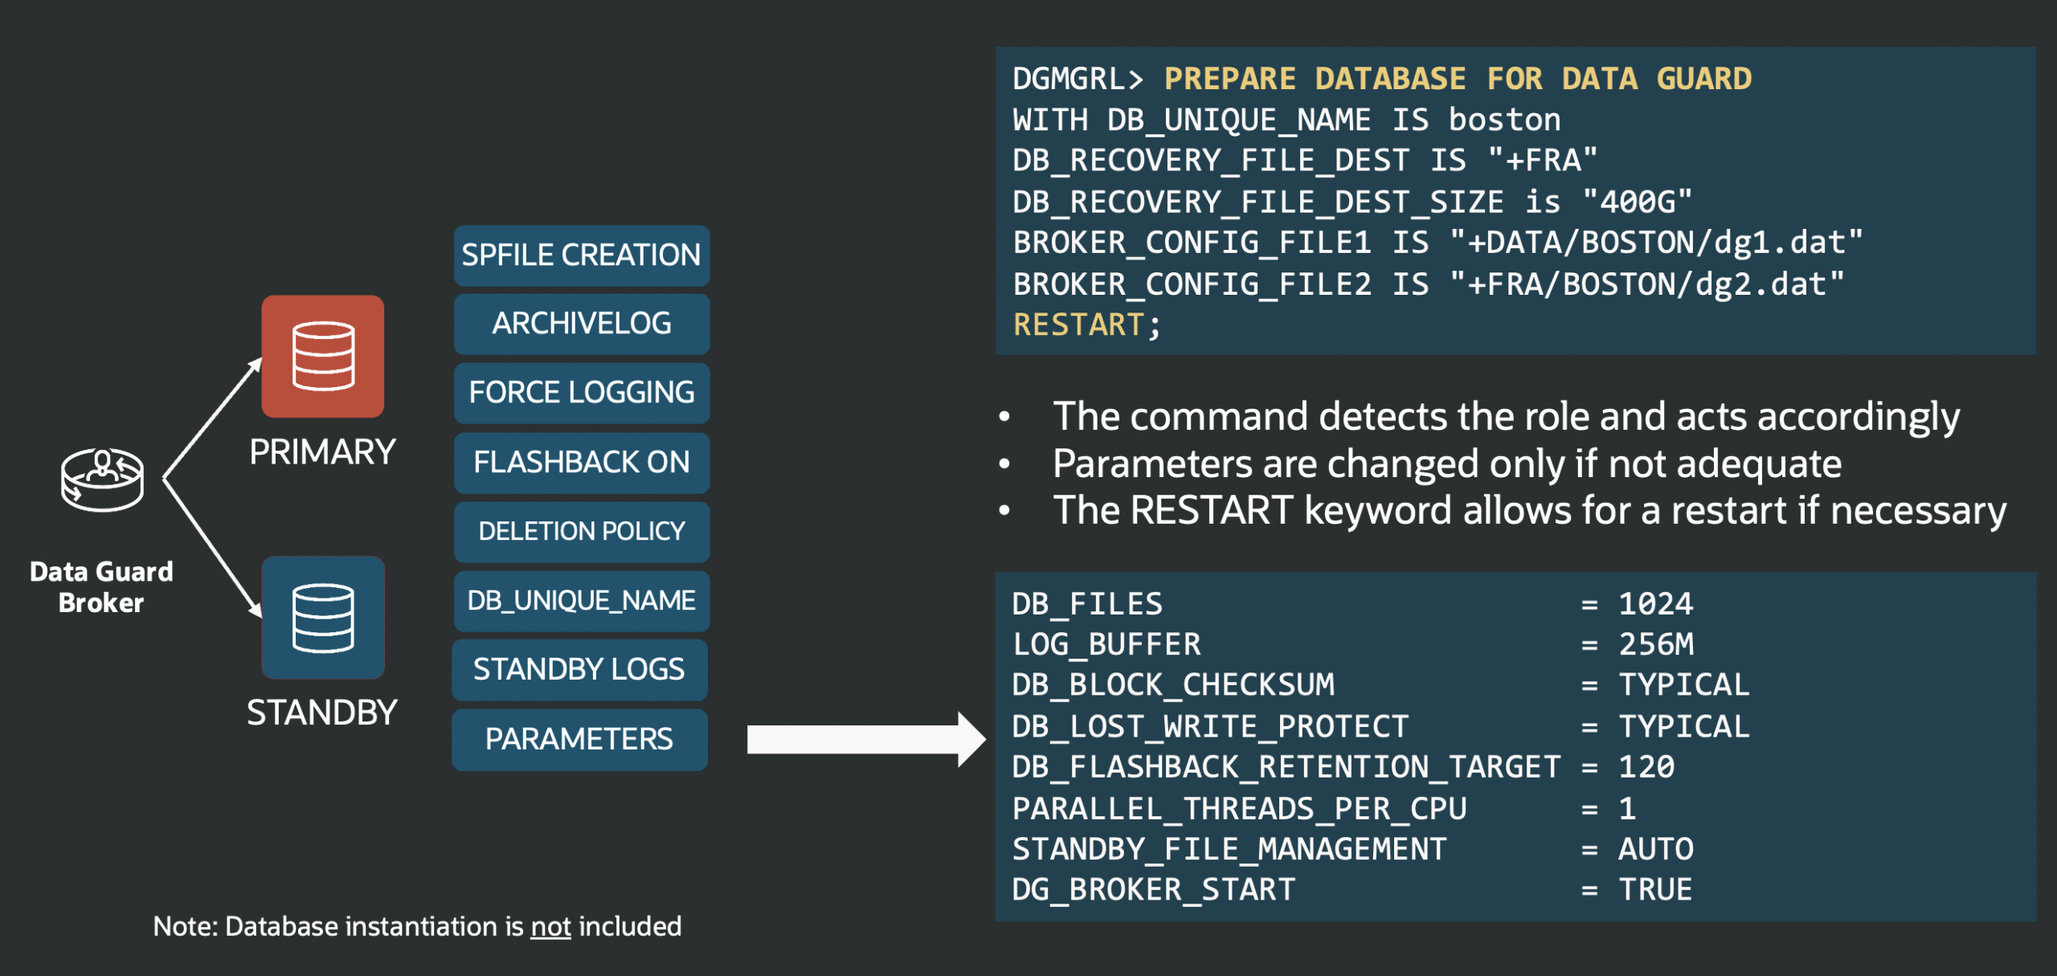Click the red PRIMARY database icon

(323, 356)
